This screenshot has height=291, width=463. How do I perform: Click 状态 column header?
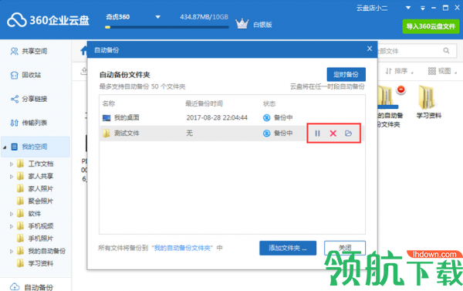(x=269, y=103)
